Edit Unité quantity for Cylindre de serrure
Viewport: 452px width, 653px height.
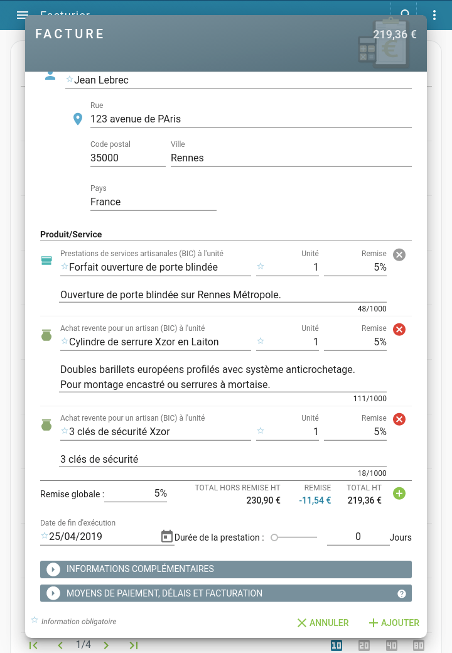(288, 342)
